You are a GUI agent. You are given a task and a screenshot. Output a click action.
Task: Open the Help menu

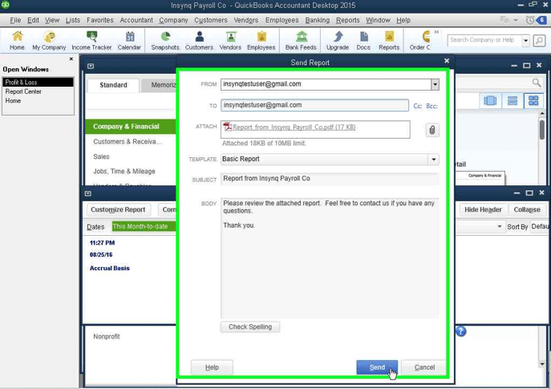(x=403, y=20)
